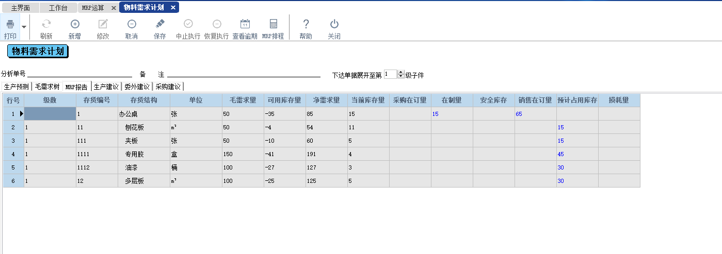Click 可用库存量 value -35
722x254 pixels.
(285, 114)
